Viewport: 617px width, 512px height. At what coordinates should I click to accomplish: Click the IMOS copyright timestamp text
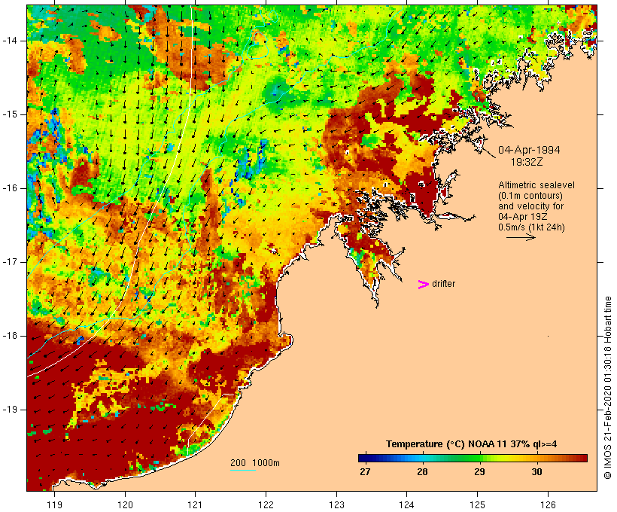tap(607, 388)
